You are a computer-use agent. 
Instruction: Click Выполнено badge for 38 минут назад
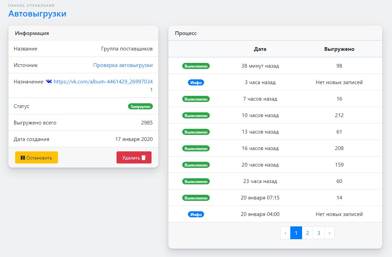pos(196,66)
